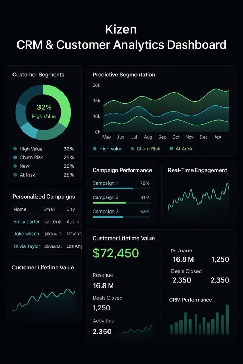The height and width of the screenshot is (364, 243).
Task: Click the Activities 2.350 value
Action: point(102,332)
